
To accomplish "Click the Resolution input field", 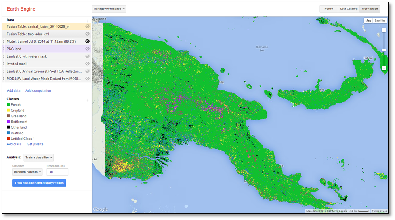I will tap(57, 172).
